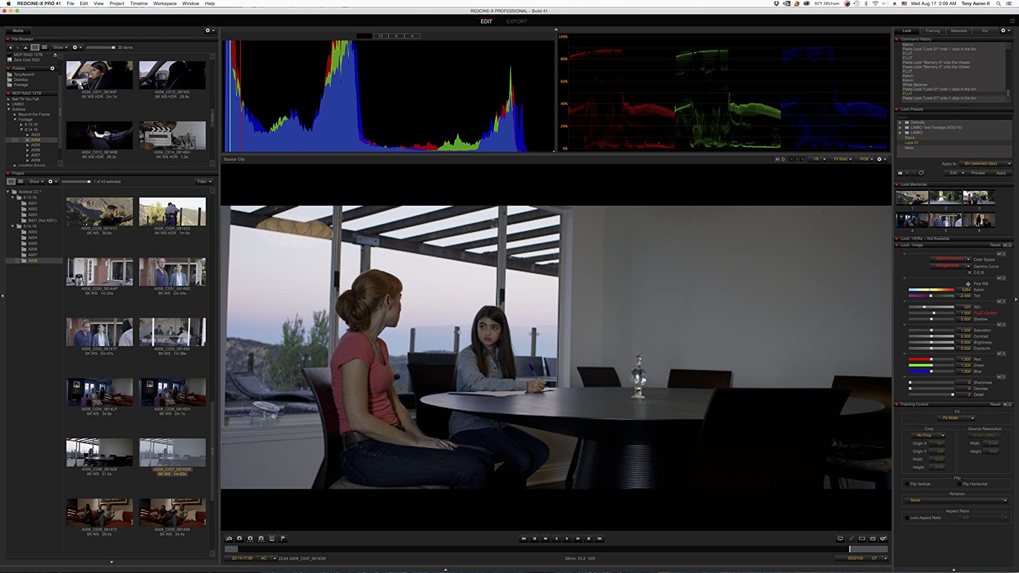Image resolution: width=1019 pixels, height=573 pixels.
Task: Click the Kelvin color temperature slider
Action: [x=931, y=290]
